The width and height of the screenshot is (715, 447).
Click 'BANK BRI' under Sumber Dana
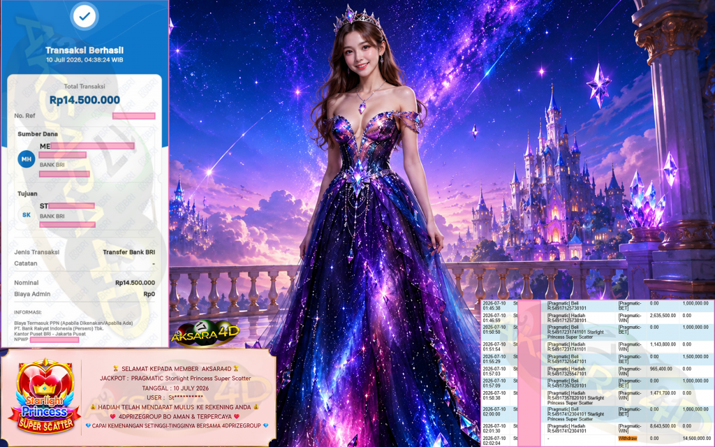(x=52, y=165)
